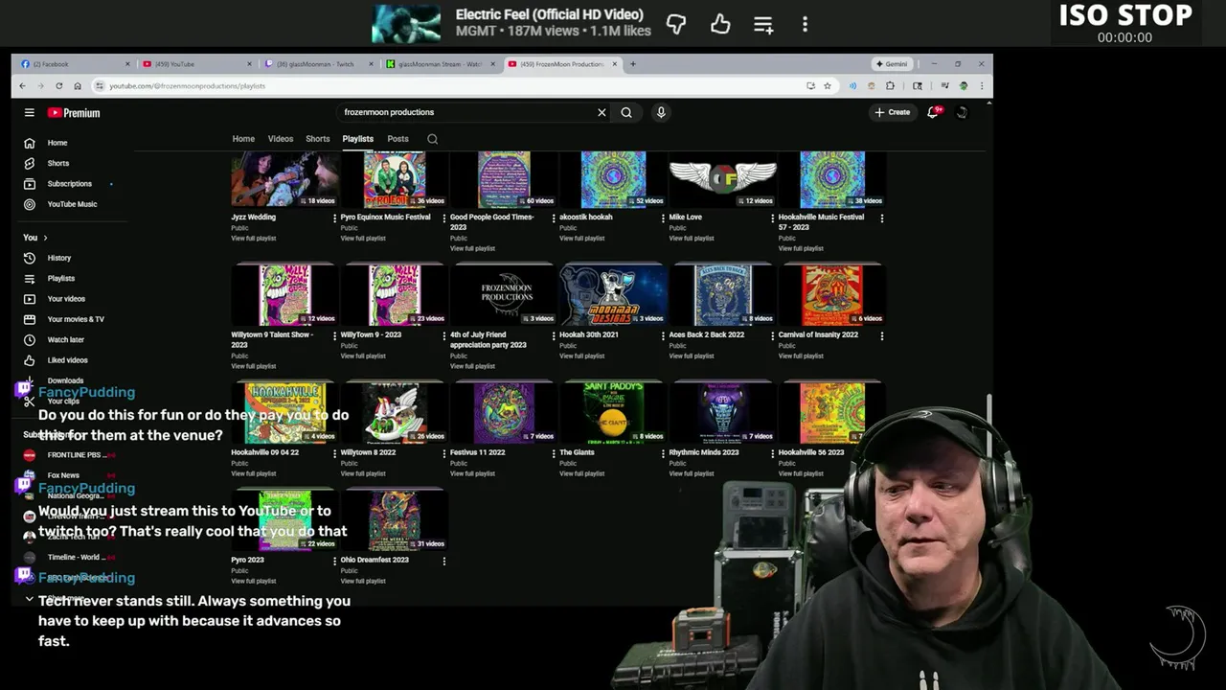Go back with the browser back arrow
The height and width of the screenshot is (690, 1226).
pyautogui.click(x=23, y=85)
